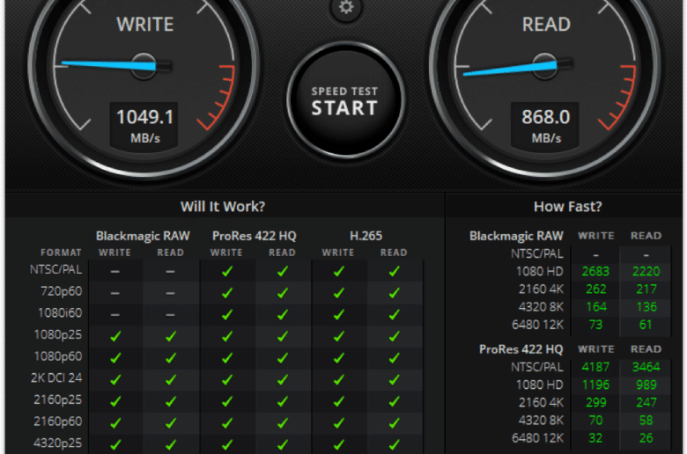This screenshot has width=687, height=454.
Task: Click the 720p60 row label
Action: [x=61, y=291]
